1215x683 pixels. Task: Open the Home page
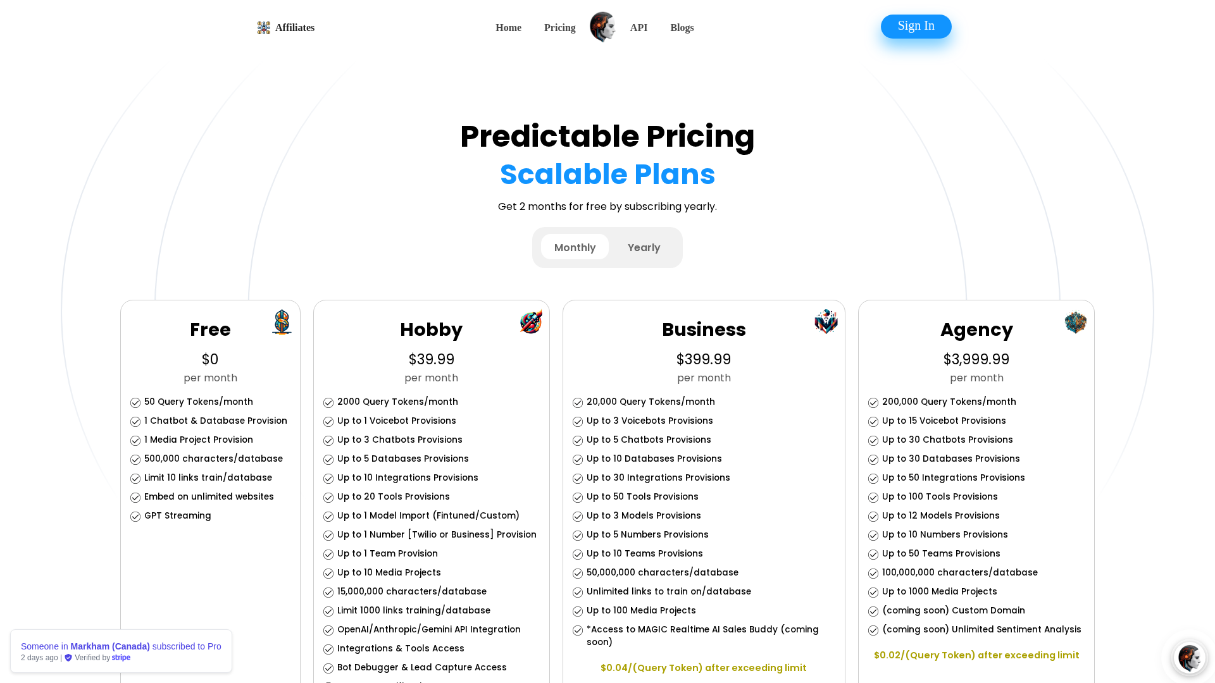[508, 28]
